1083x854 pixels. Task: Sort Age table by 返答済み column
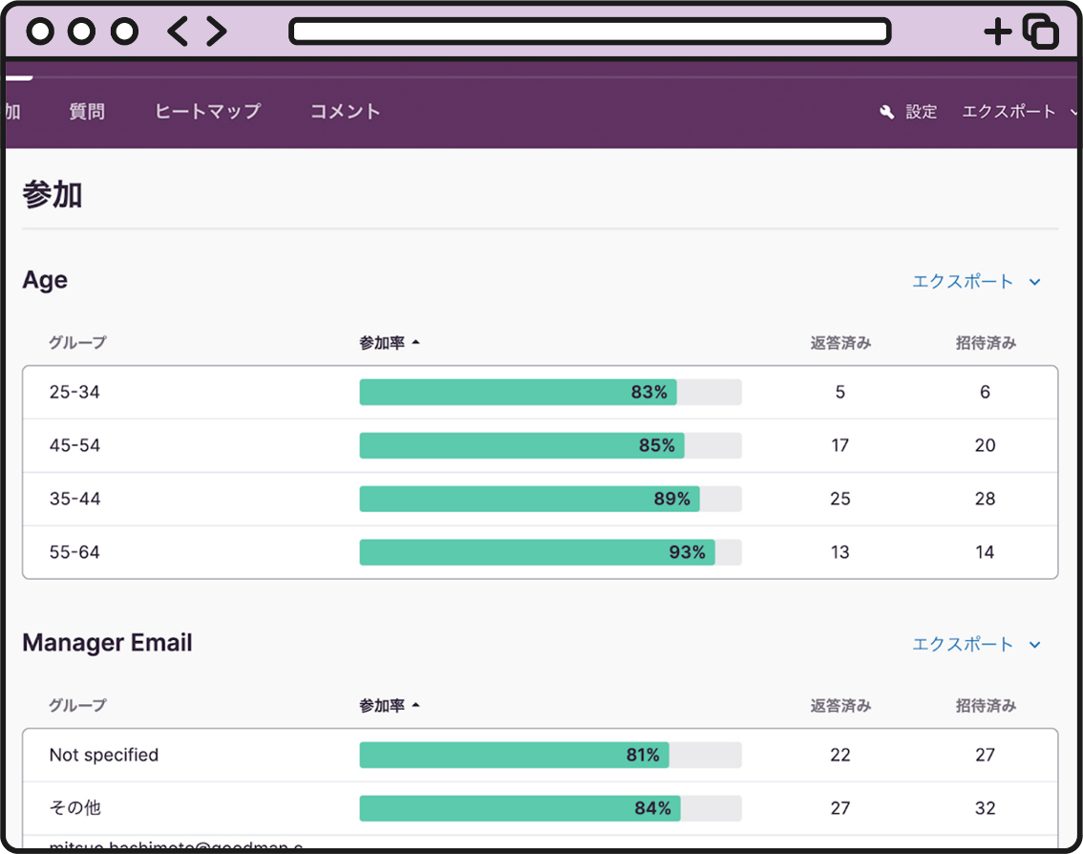839,343
